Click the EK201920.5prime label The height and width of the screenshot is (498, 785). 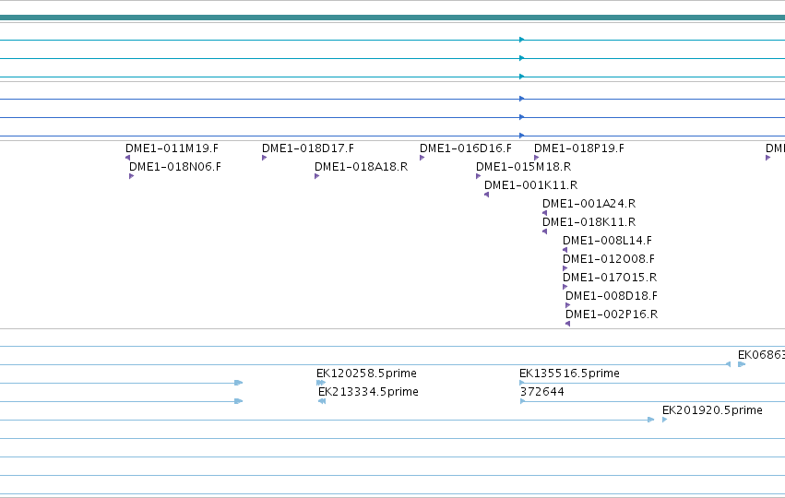click(x=712, y=410)
